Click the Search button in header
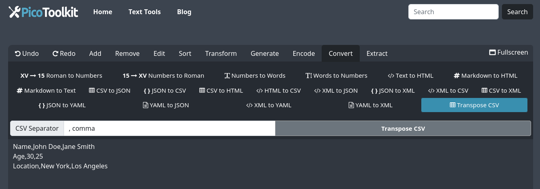The width and height of the screenshot is (540, 189). tap(517, 12)
